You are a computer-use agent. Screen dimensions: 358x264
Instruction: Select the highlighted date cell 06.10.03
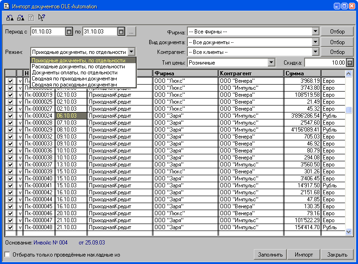(71, 116)
